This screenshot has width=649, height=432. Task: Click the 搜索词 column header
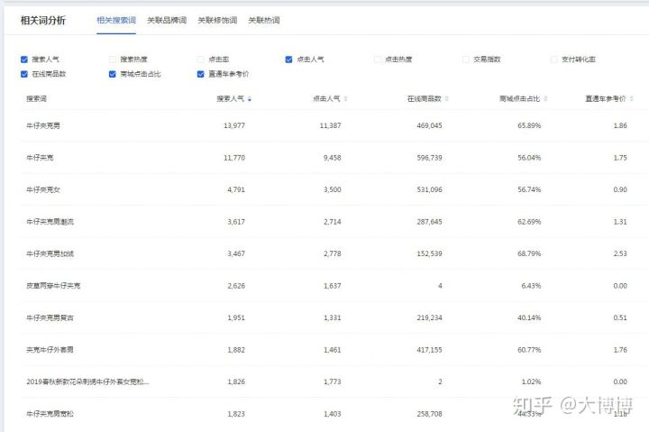pyautogui.click(x=37, y=98)
